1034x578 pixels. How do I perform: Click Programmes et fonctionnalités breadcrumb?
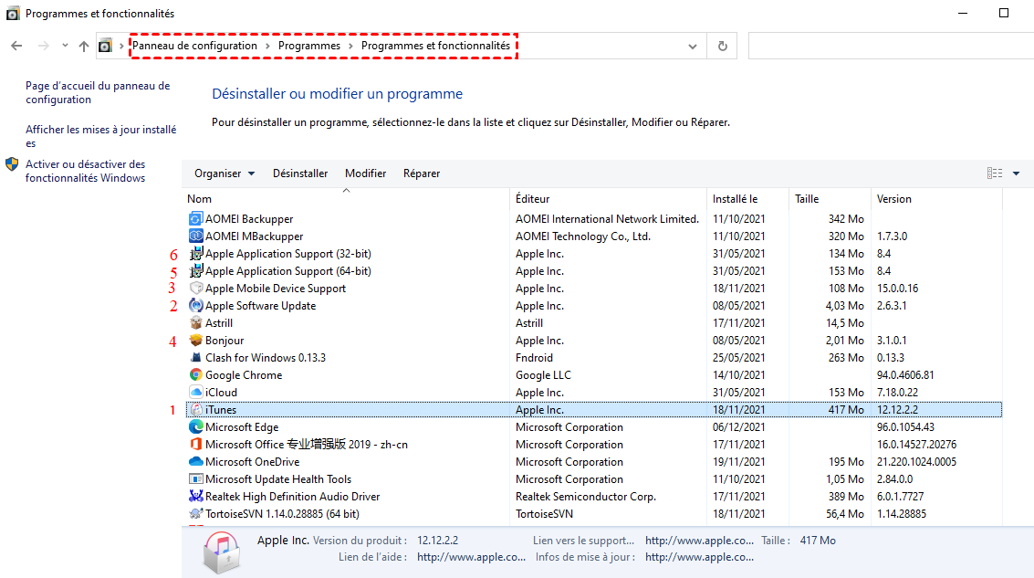coord(436,46)
